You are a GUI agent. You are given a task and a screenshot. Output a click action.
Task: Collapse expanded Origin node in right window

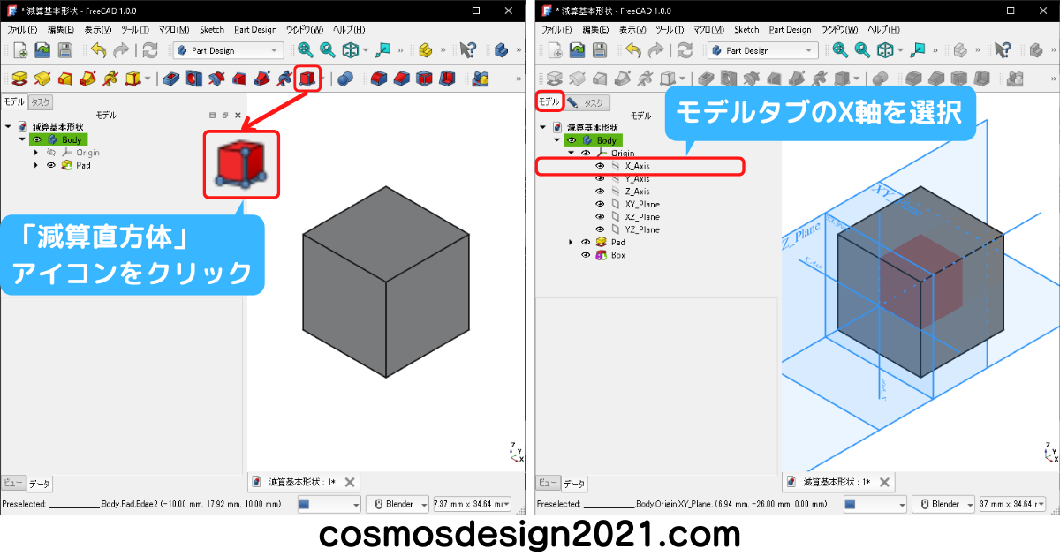[571, 153]
